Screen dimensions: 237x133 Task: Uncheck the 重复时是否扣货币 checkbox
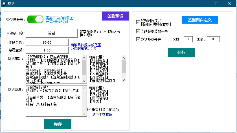89,110
